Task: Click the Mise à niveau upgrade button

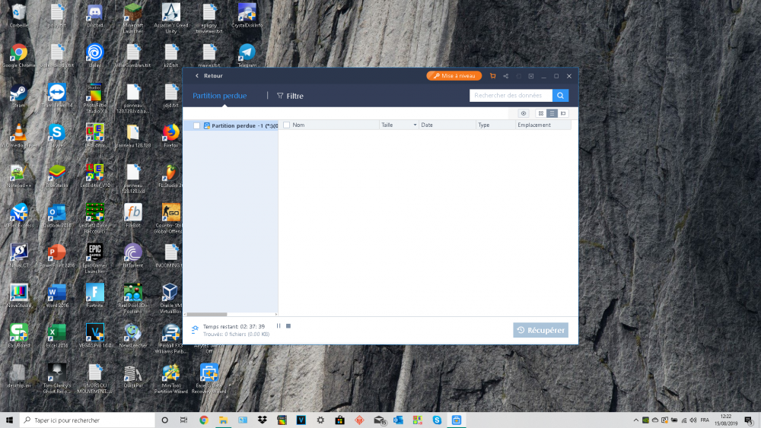Action: click(x=454, y=76)
